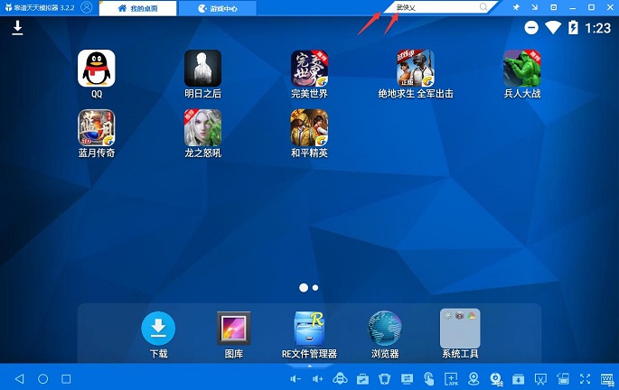Image resolution: width=619 pixels, height=390 pixels.
Task: Open the toolbox wrench icon
Action: [362, 379]
